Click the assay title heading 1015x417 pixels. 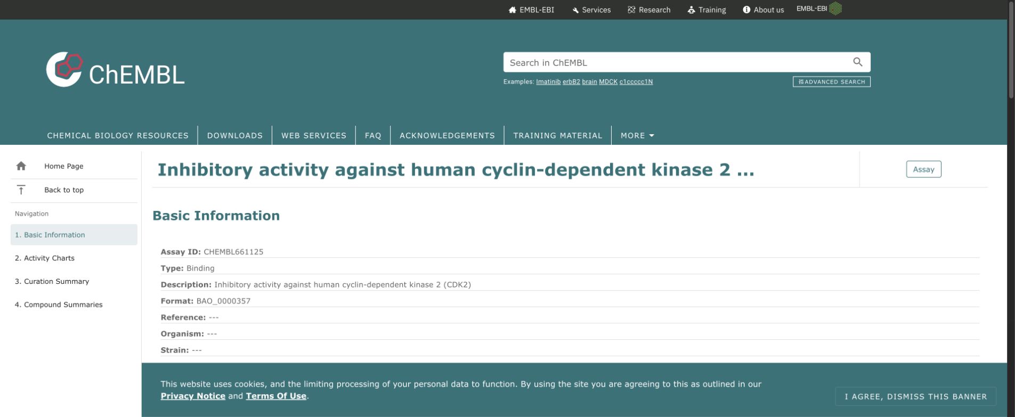[456, 170]
